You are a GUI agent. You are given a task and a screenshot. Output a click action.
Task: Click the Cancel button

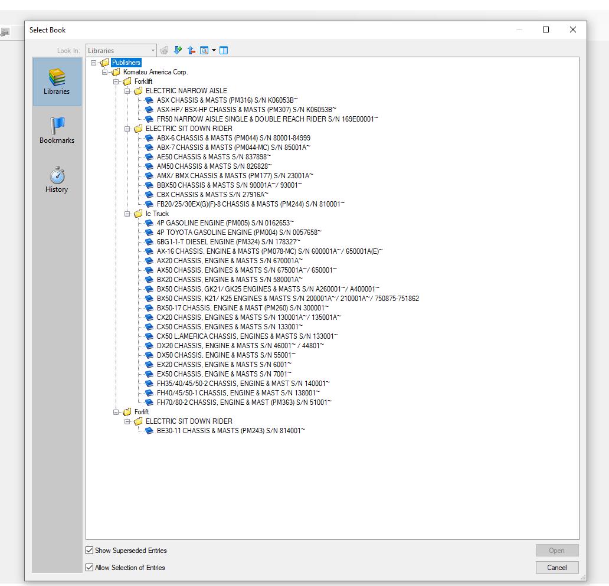(557, 567)
